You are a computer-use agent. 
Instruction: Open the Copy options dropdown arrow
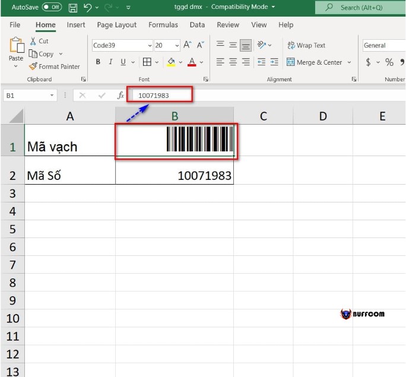tap(61, 54)
